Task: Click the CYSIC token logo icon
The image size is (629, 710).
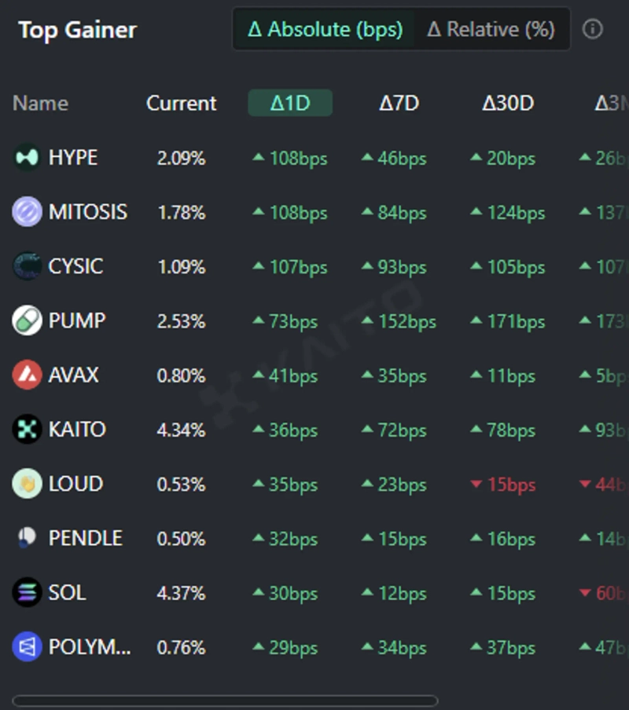Action: [27, 266]
